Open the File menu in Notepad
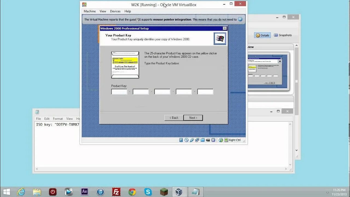The height and width of the screenshot is (197, 350). [39, 119]
